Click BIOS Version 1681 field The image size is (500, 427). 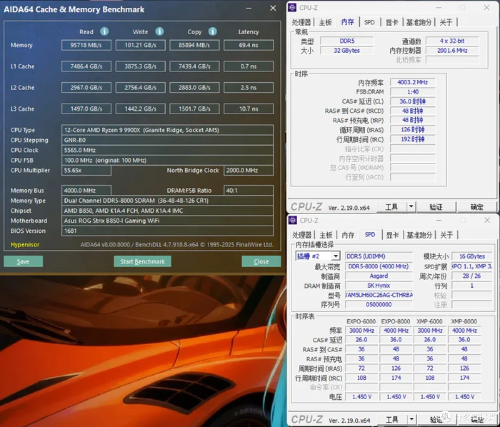coord(167,231)
